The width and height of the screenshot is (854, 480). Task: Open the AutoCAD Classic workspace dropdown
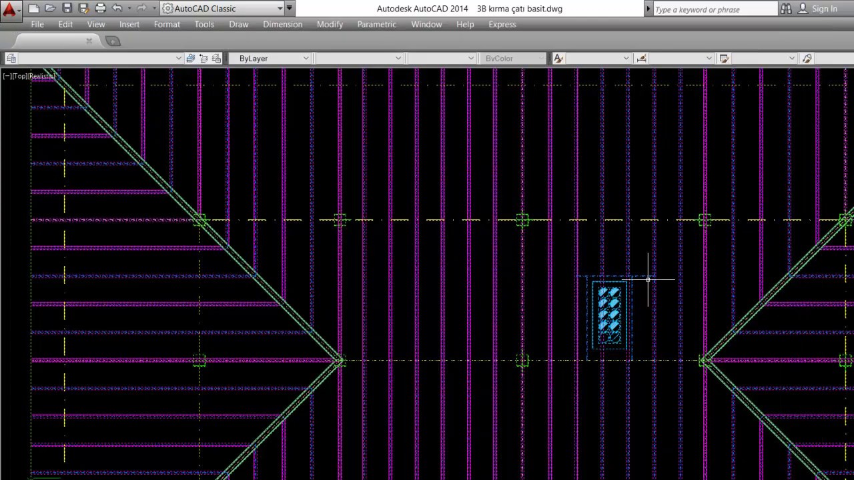coord(223,9)
